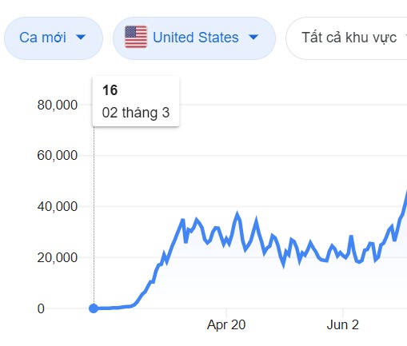Click the Jun 2 tick mark on axis

343,312
